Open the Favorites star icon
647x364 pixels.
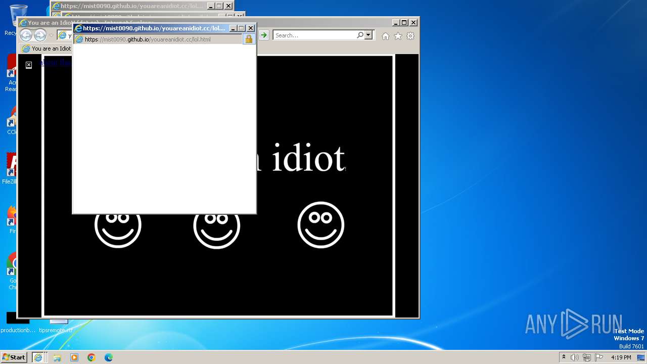click(x=398, y=36)
